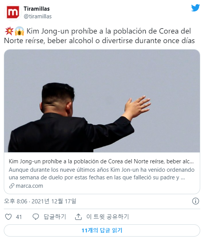Click the tweet text about Corea del Norte

click(x=99, y=36)
